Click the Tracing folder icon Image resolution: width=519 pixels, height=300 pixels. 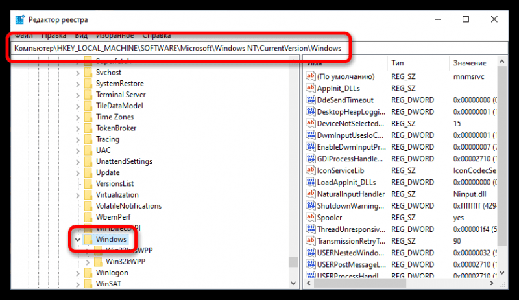tap(88, 139)
